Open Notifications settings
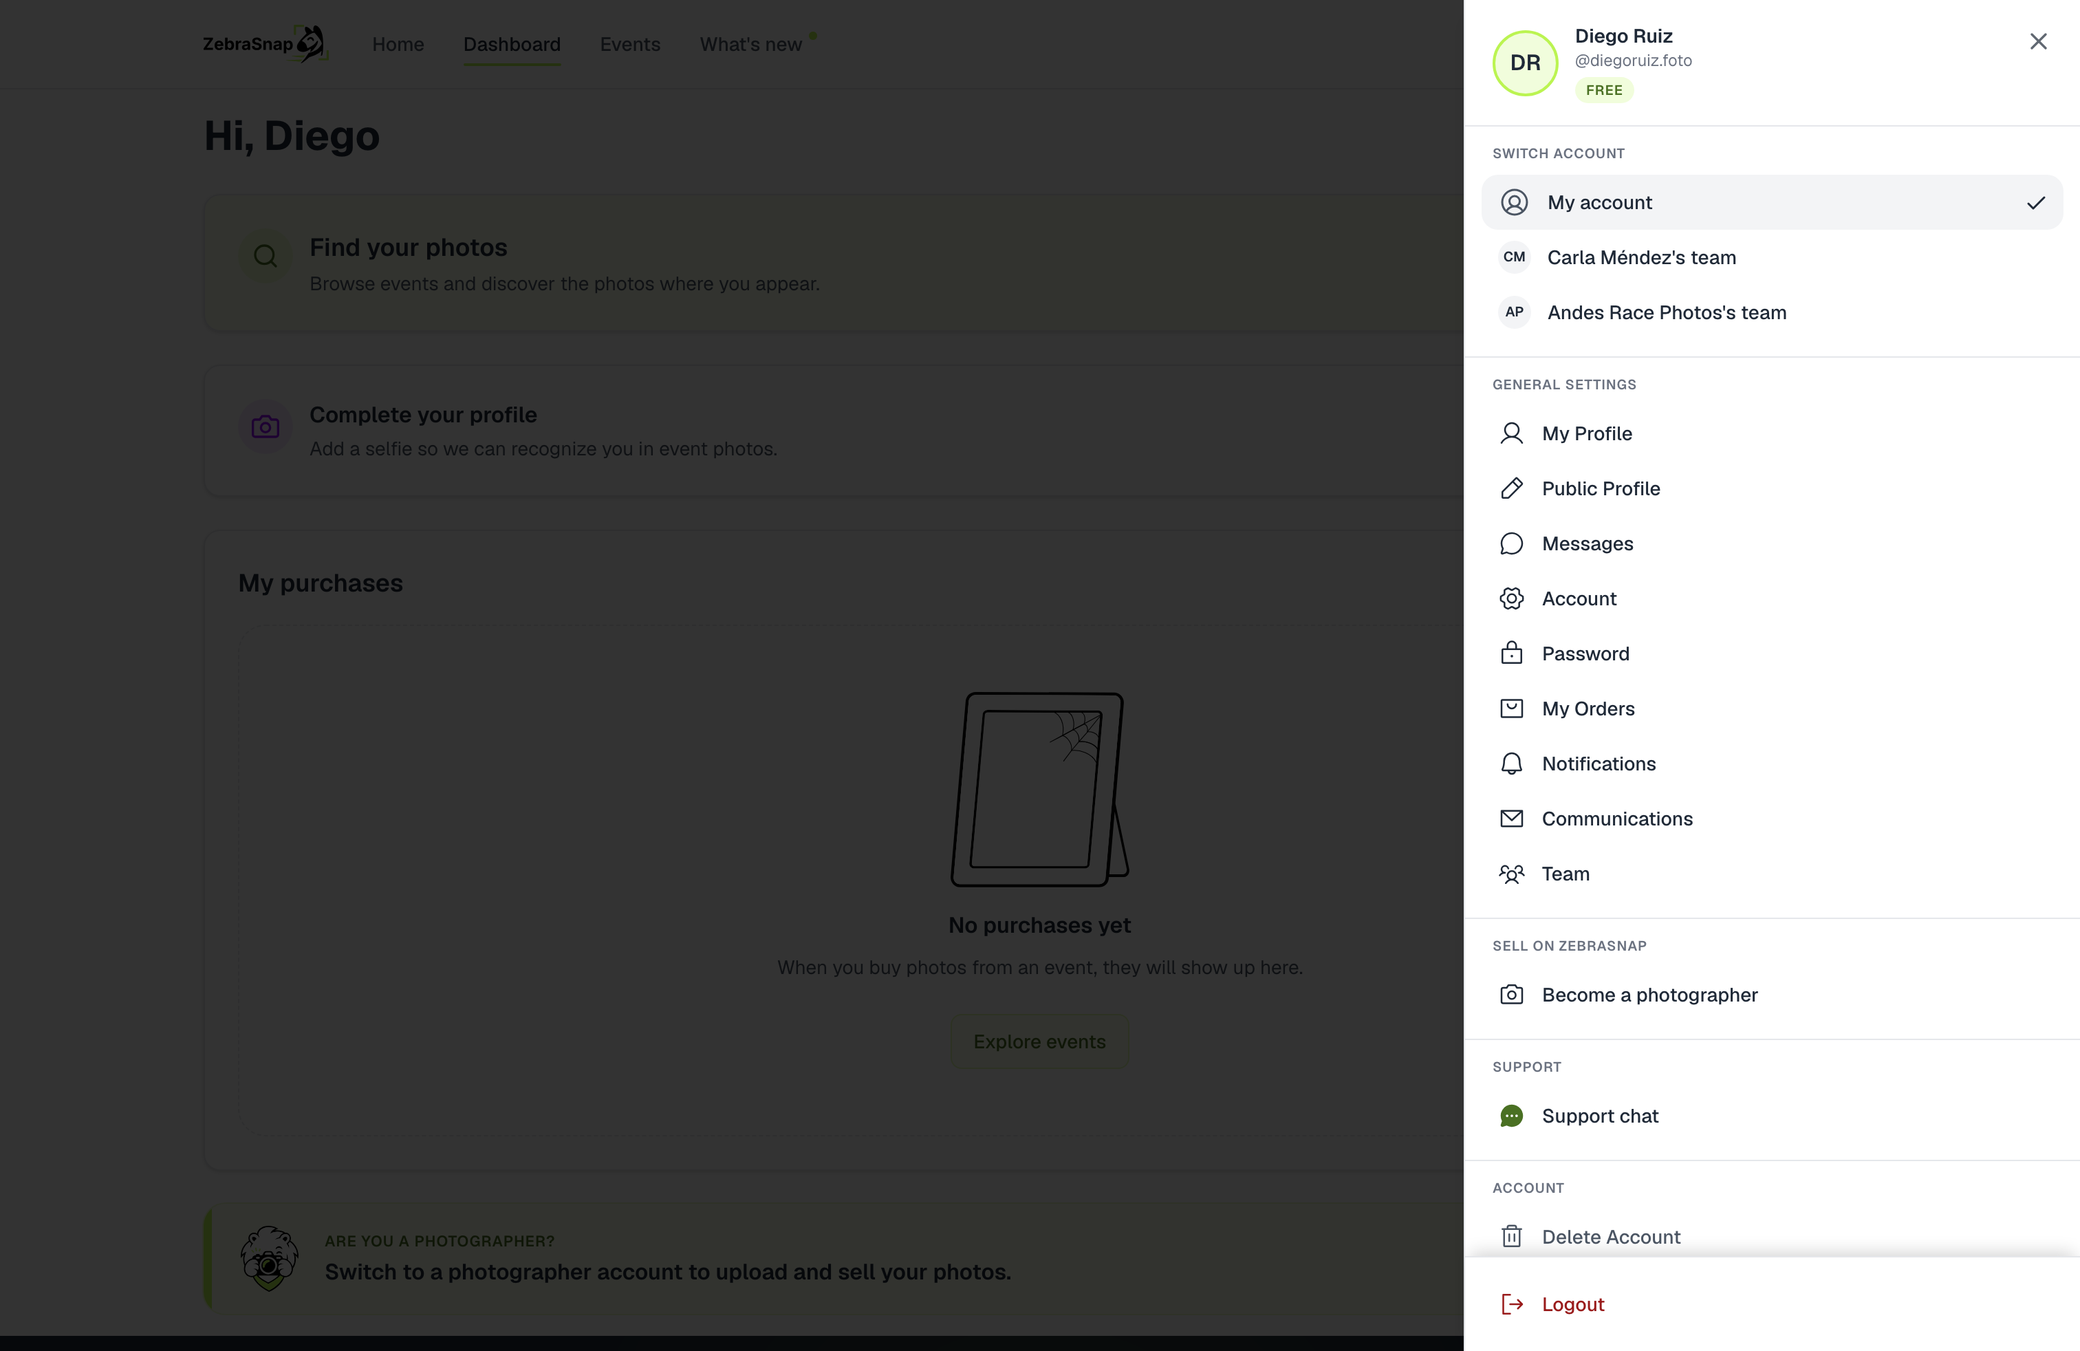The width and height of the screenshot is (2080, 1351). 1773,764
